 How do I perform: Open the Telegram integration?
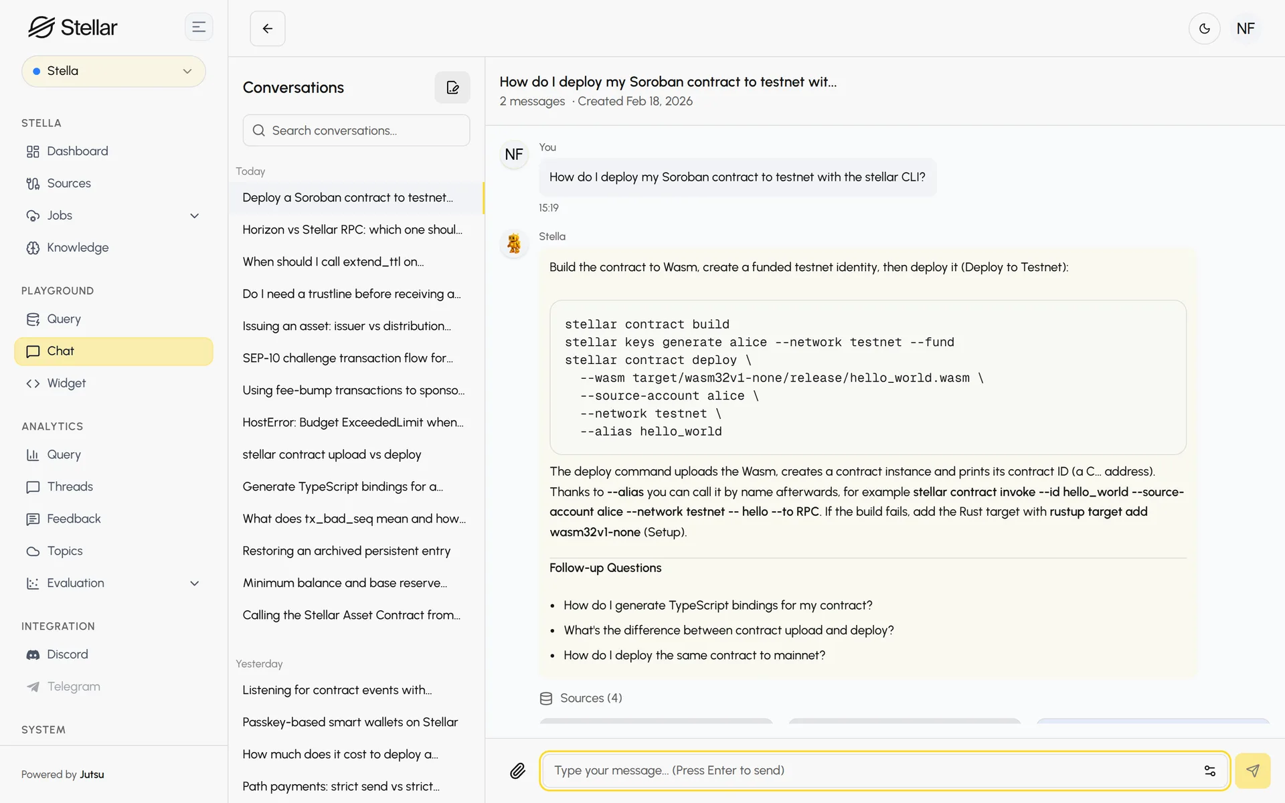114,687
